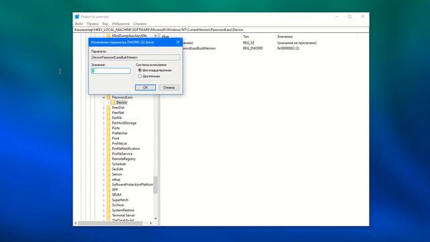Screen dimensions: 430x242
Task: Maximize the Registry Editor window
Action: (x=349, y=16)
